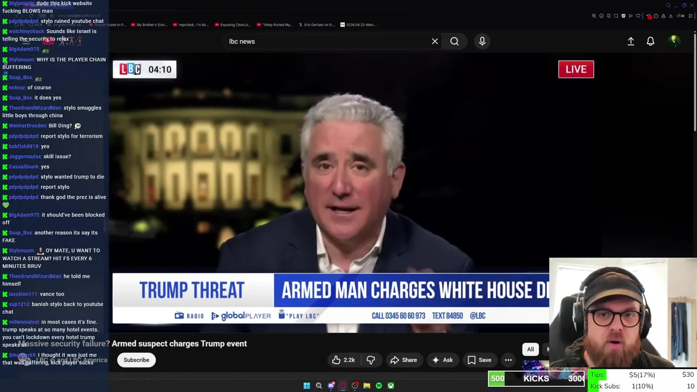
Task: Click the emoji face icon in the address bar
Action: pyautogui.click(x=601, y=16)
